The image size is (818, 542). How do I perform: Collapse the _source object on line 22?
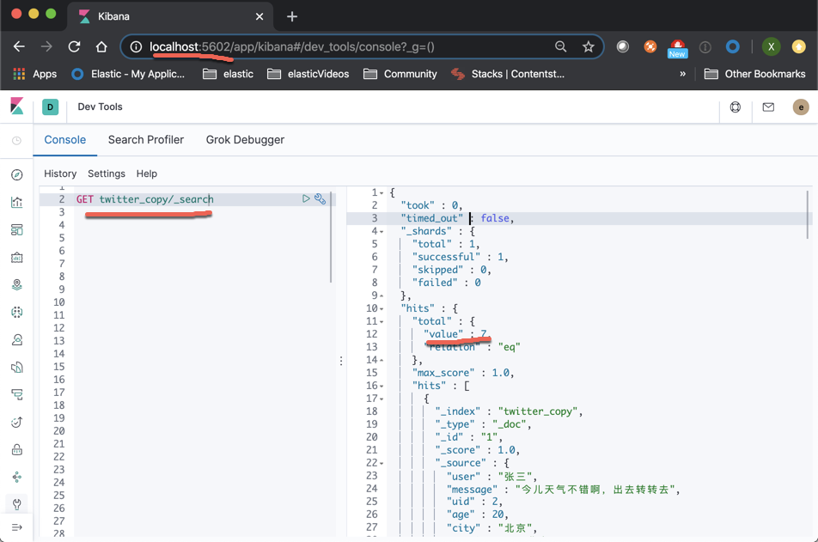pyautogui.click(x=382, y=463)
